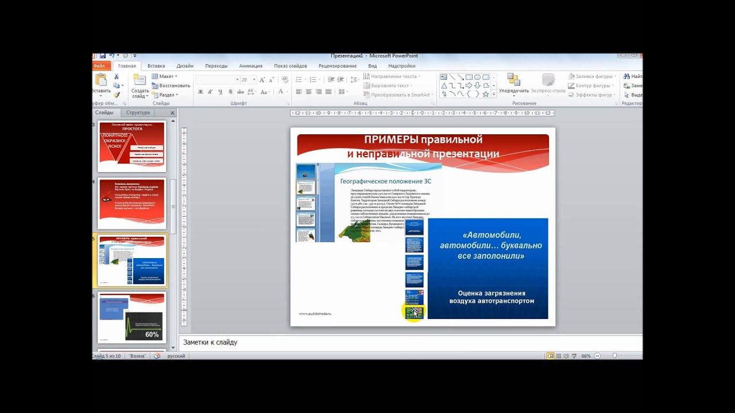The height and width of the screenshot is (413, 735).
Task: Select slide 4 thumbnail in panel
Action: [131, 203]
